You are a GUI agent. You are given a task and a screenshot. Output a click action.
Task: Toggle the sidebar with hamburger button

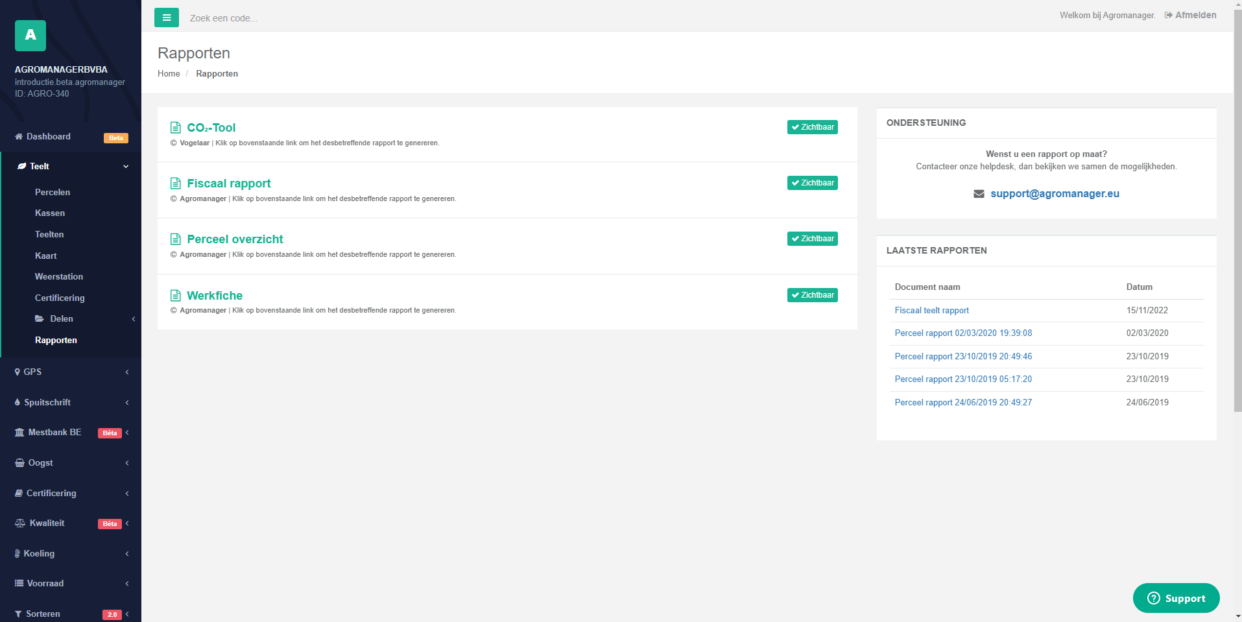[x=167, y=18]
